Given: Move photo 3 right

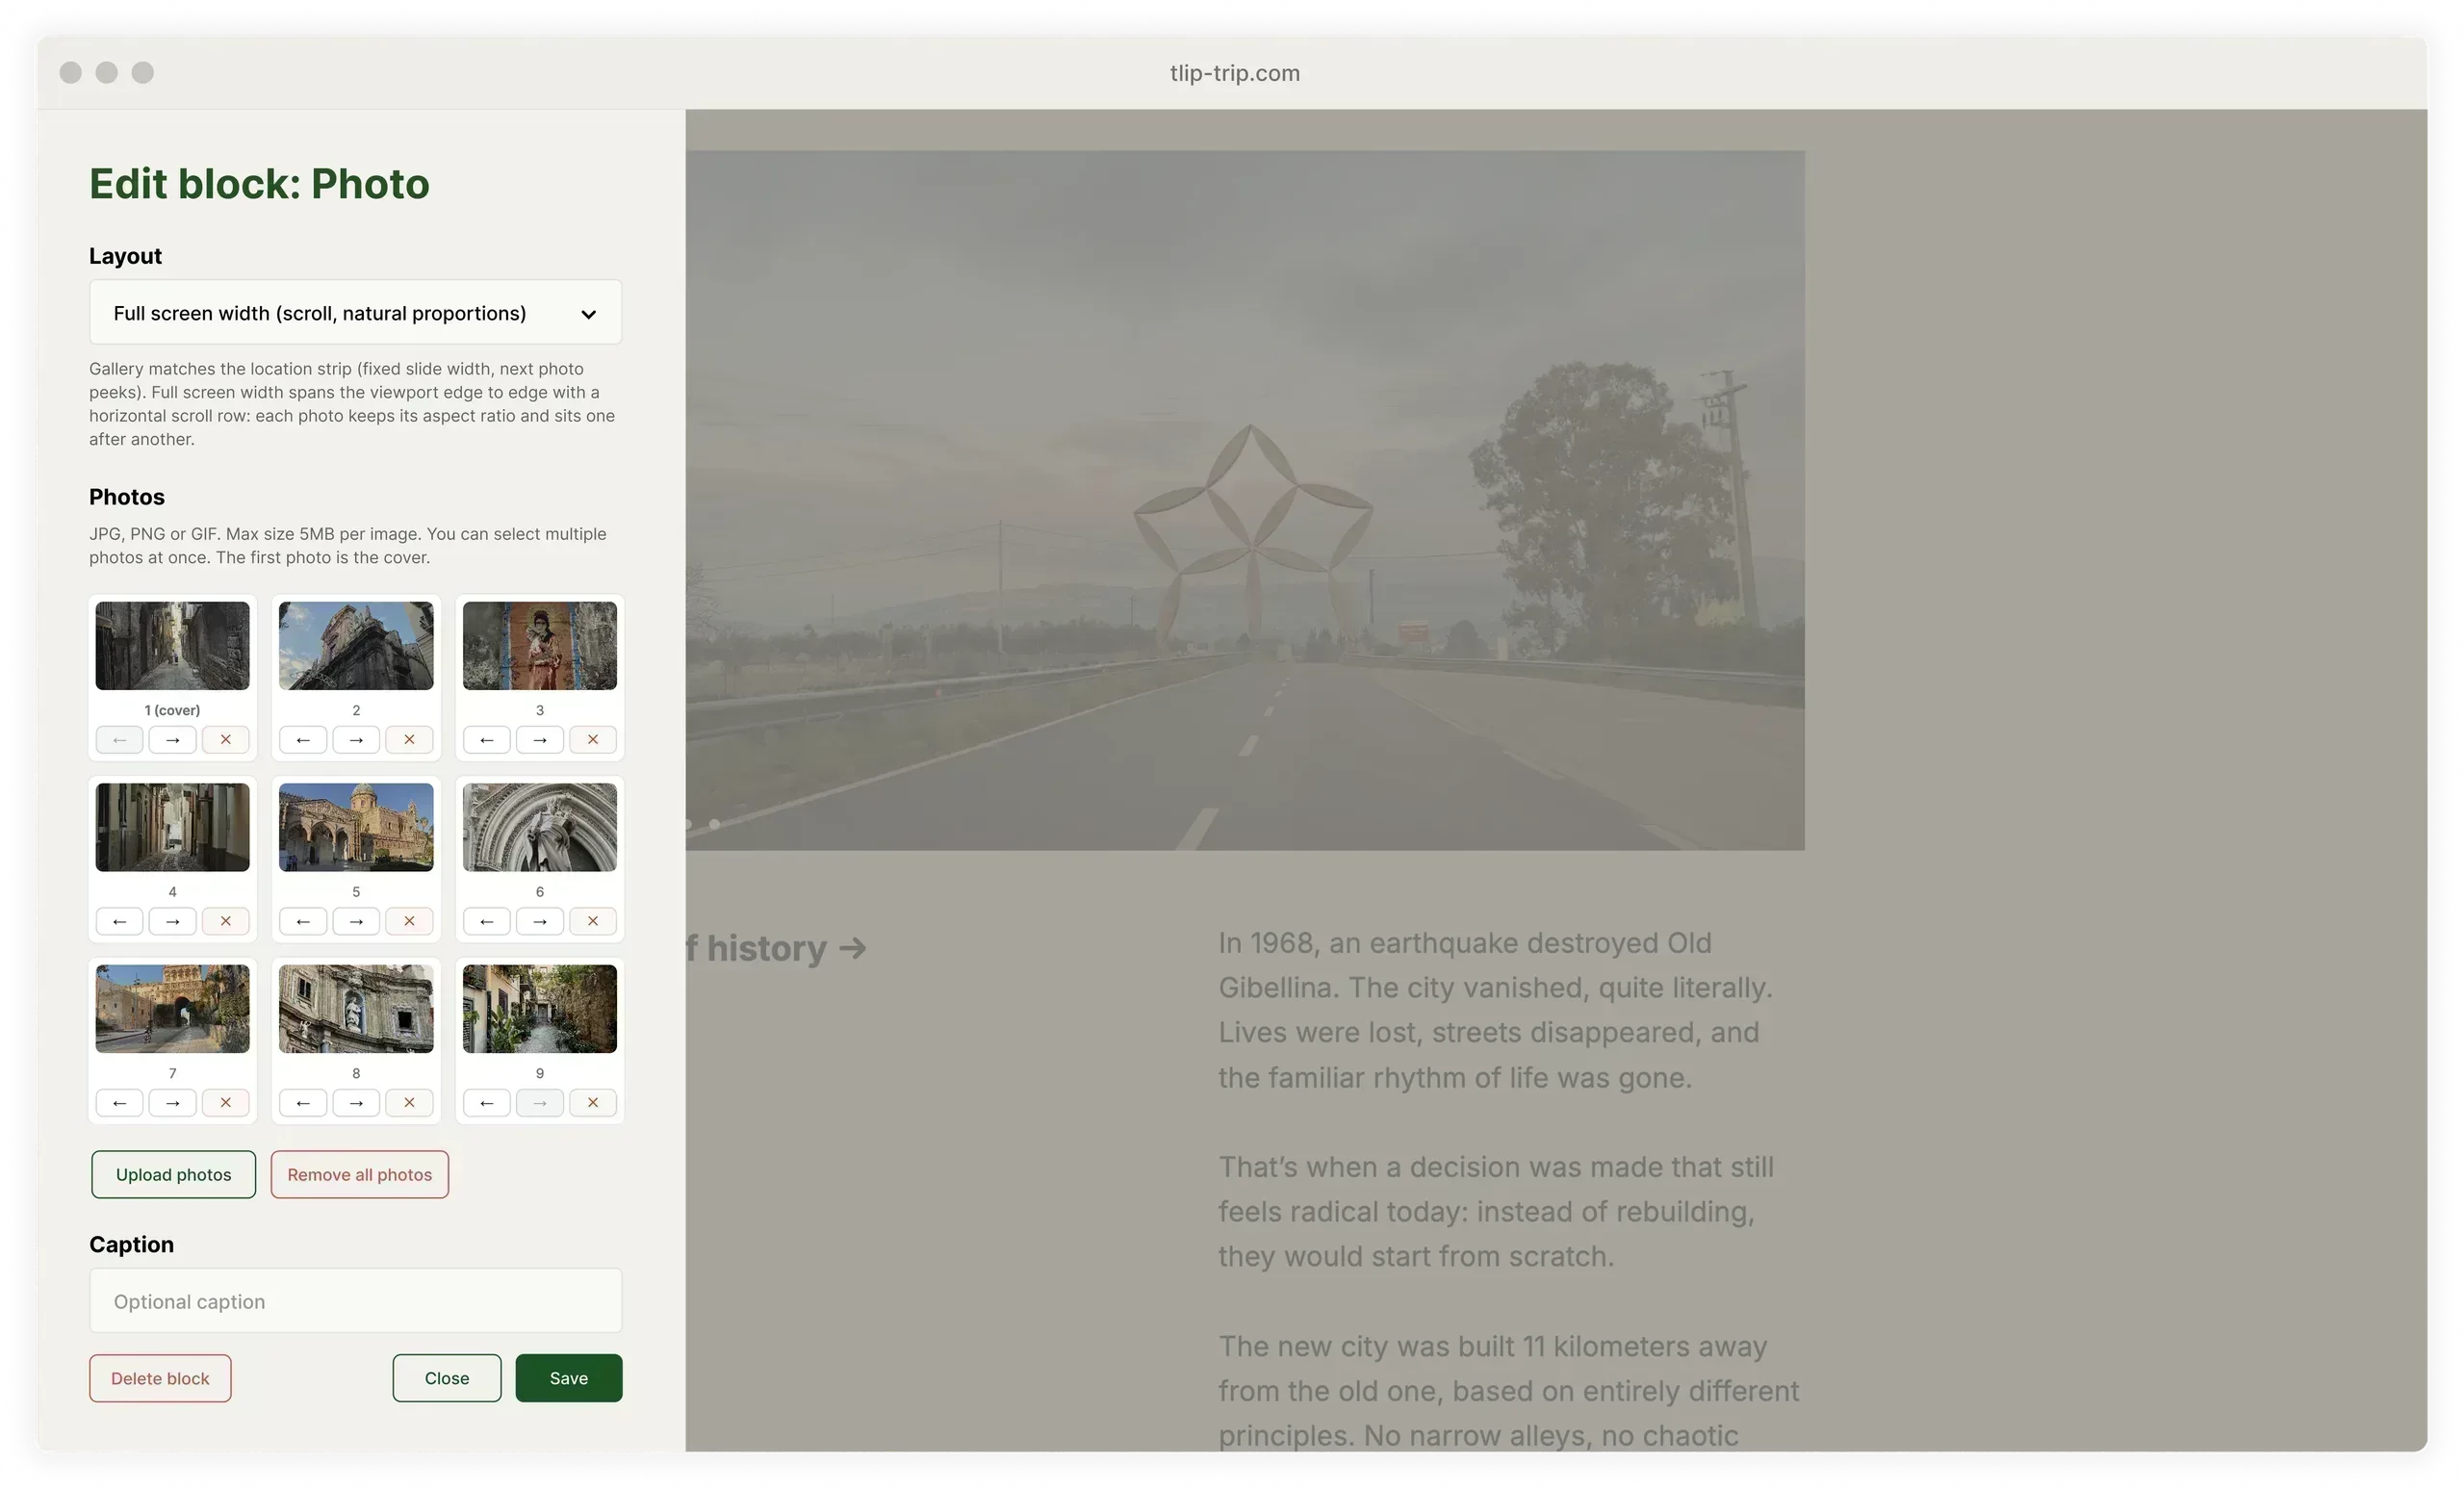Looking at the screenshot, I should (540, 740).
